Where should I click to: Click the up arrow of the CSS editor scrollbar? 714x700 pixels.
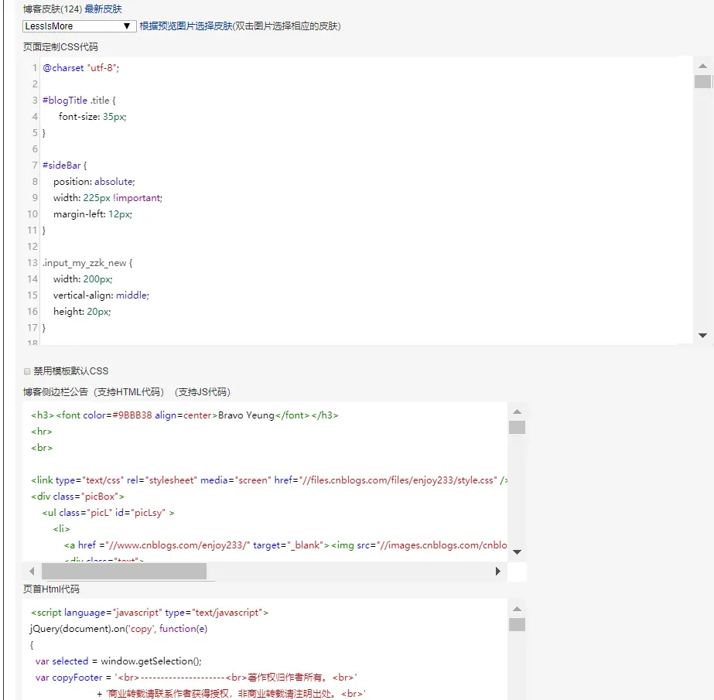point(703,67)
